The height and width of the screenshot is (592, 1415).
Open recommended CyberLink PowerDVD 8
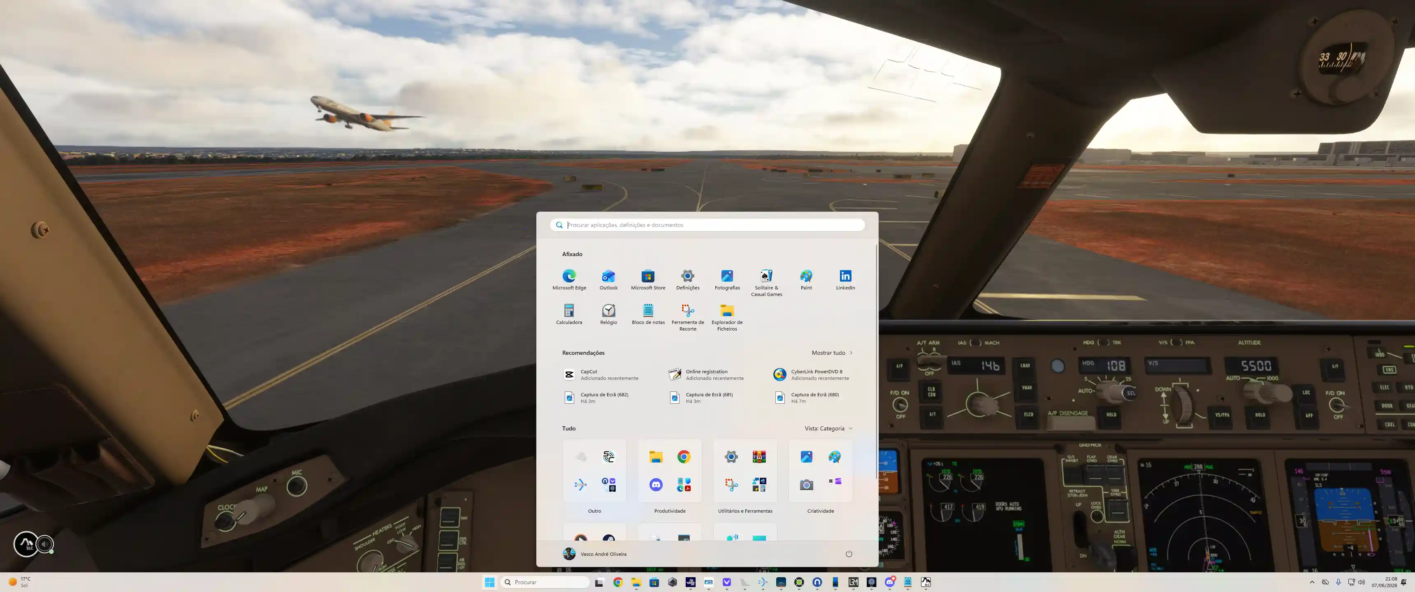pos(812,375)
